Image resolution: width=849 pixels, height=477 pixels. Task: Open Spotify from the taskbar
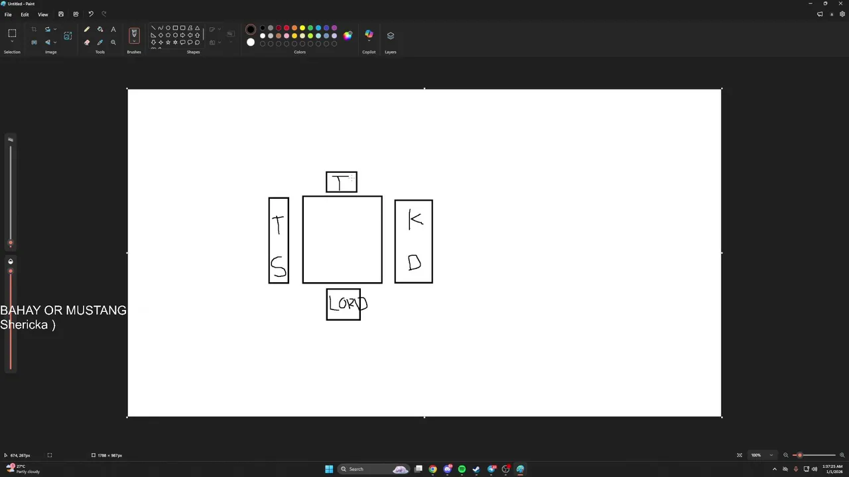pos(462,469)
